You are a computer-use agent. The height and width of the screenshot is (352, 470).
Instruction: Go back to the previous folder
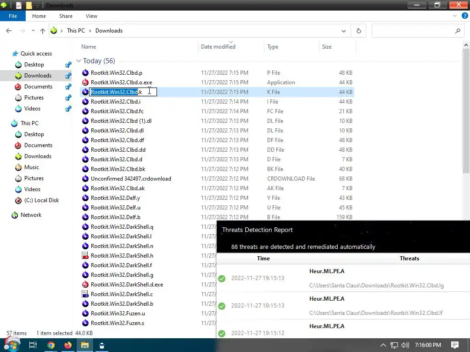click(9, 31)
